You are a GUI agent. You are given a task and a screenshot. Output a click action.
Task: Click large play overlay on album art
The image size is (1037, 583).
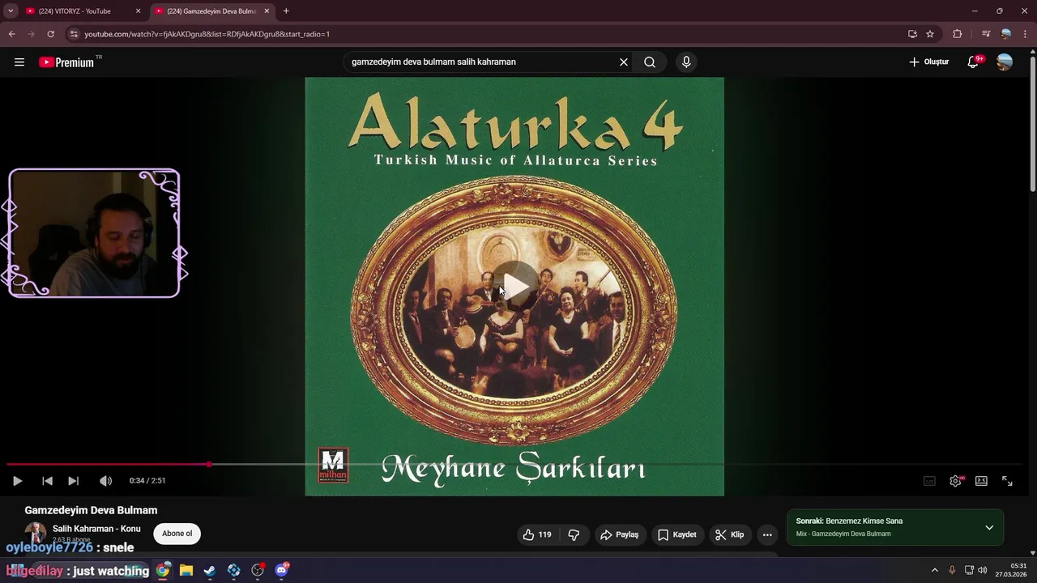pos(515,287)
